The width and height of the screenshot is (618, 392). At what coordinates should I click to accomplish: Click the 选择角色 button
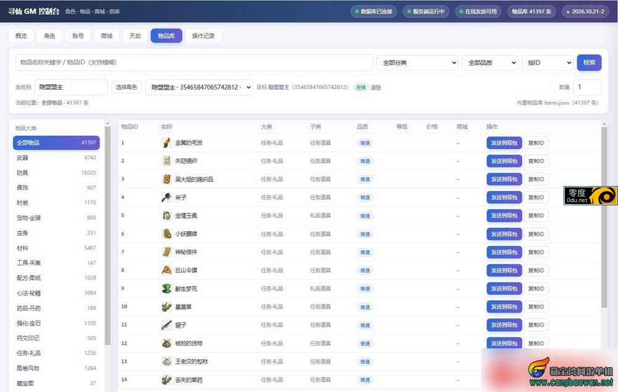click(x=127, y=87)
